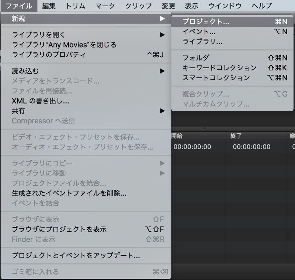Open the ウインドウ menu in menu bar

[x=225, y=6]
